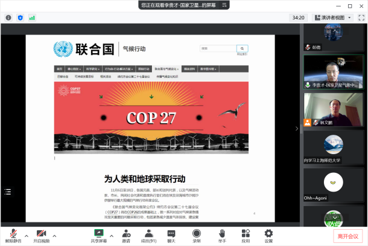This screenshot has height=246, width=368.
Task: Open the 联合国与气候变化 nav tab
Action: [x=167, y=69]
